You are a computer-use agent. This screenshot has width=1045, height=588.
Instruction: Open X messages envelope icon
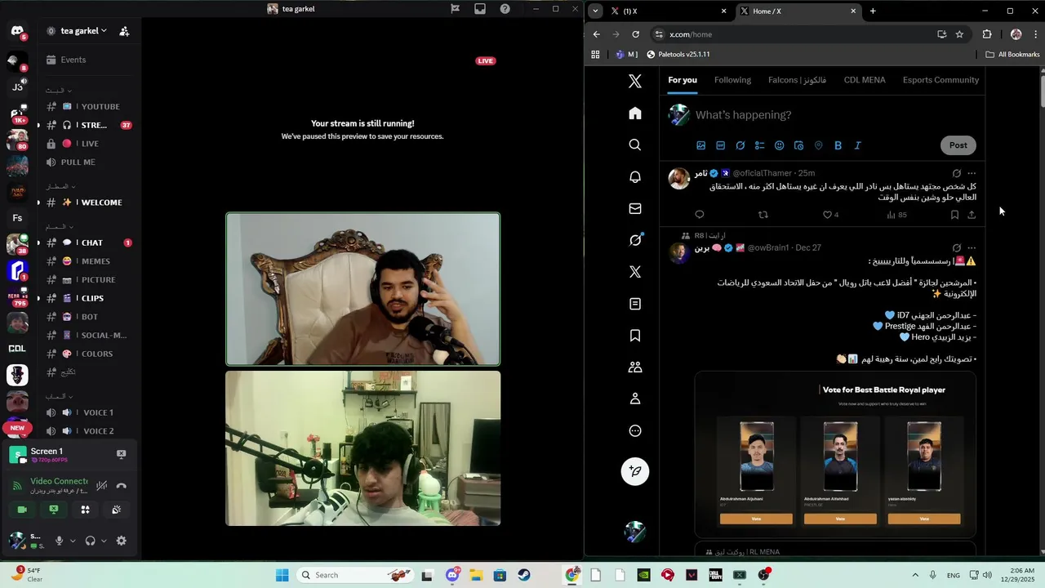(635, 209)
